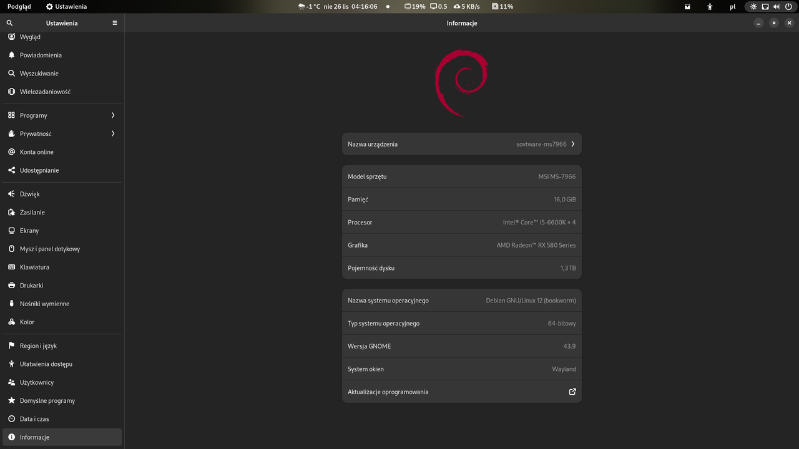Viewport: 799px width, 449px height.
Task: Click the indicator showing 11% in top bar
Action: pos(502,6)
